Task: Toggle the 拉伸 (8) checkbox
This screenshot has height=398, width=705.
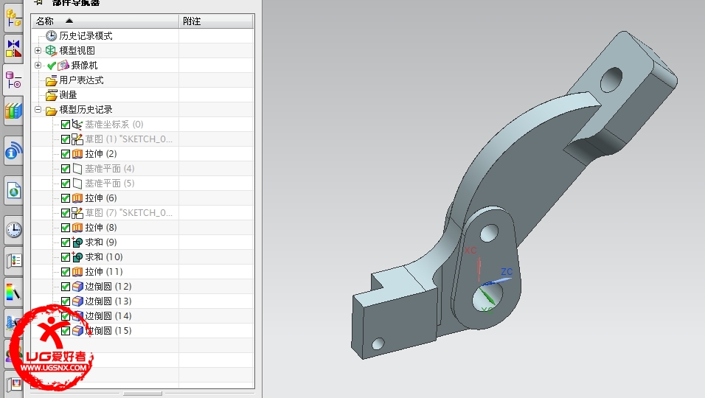Action: pos(66,228)
